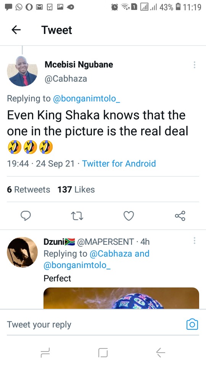The width and height of the screenshot is (206, 366).
Task: Open the reply speech bubble icon
Action: 26,216
